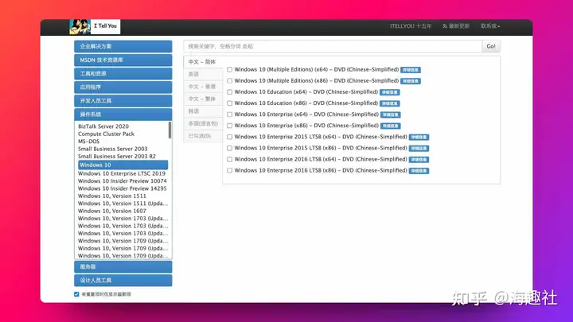Click the operating system list scrollbar

coord(170,131)
